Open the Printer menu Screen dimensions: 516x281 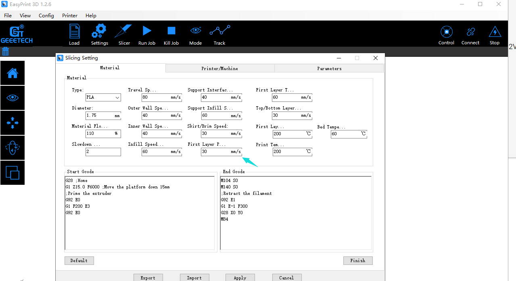tap(70, 15)
